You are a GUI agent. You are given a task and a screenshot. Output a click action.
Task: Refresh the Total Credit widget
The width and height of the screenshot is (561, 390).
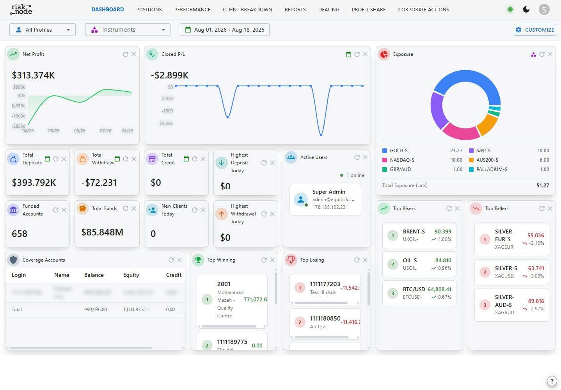(x=194, y=159)
